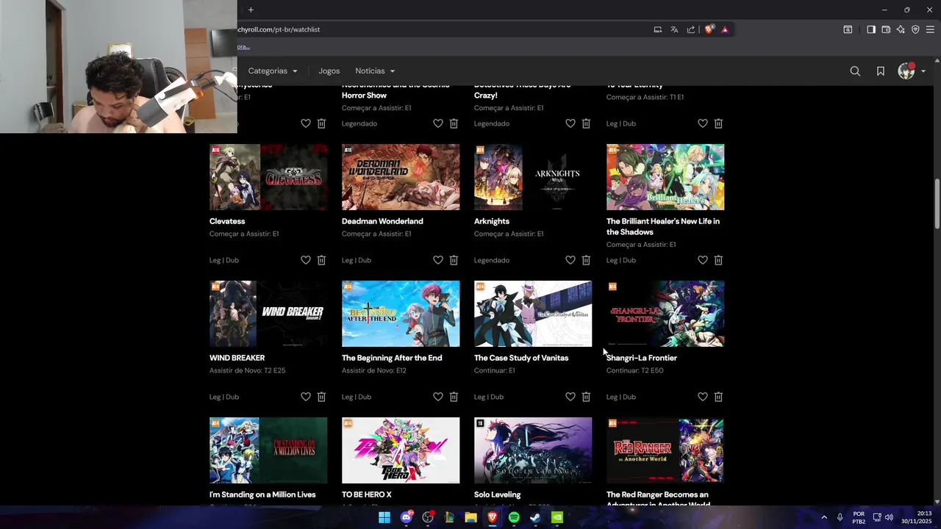This screenshot has width=941, height=529.
Task: Favorite Clevatess with heart icon
Action: click(x=306, y=260)
